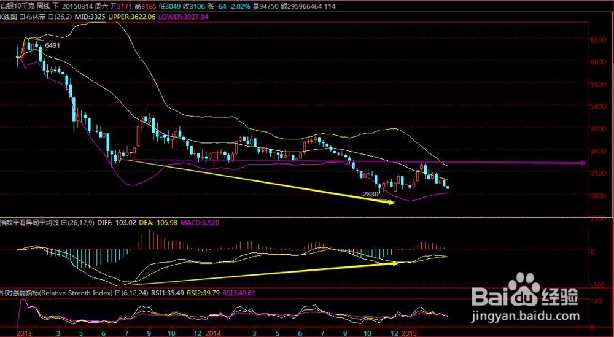Click the DEA:-105.98 value
The width and height of the screenshot is (614, 337).
[158, 223]
